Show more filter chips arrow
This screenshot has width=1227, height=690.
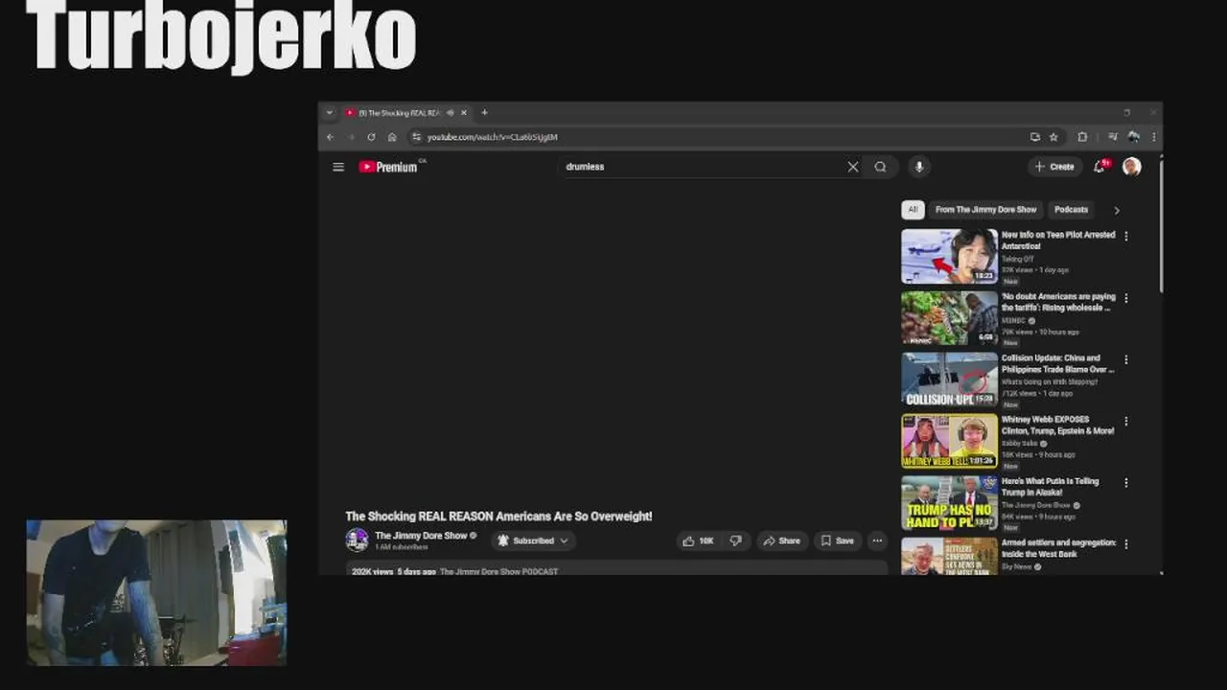coord(1116,210)
